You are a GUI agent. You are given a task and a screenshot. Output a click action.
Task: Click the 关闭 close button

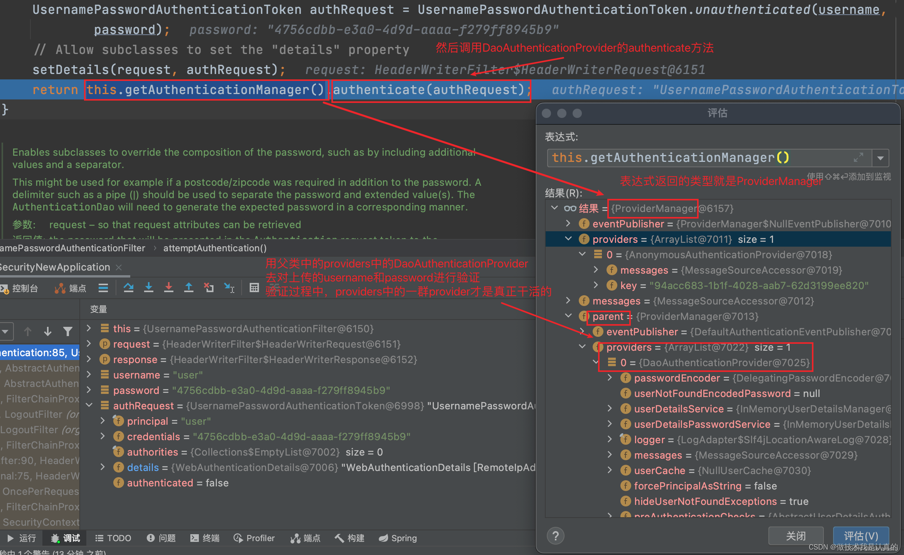795,536
